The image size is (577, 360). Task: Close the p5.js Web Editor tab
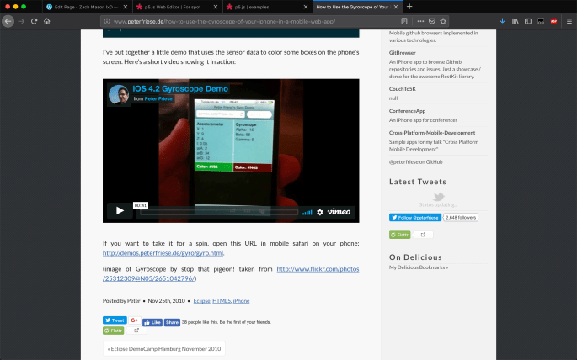point(216,7)
